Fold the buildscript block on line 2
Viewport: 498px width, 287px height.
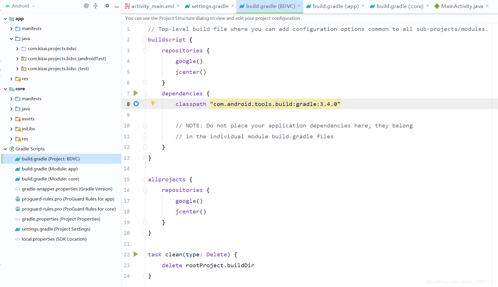(x=145, y=40)
